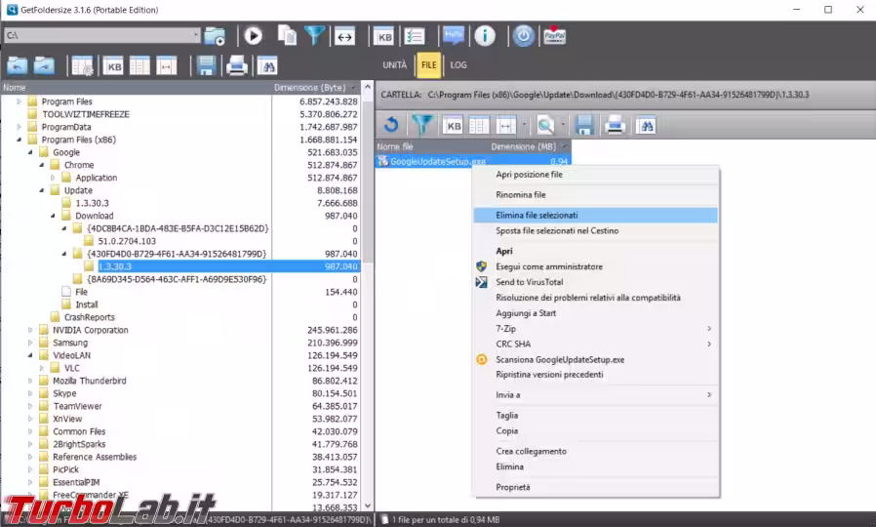876x527 pixels.
Task: Open the Hello speech bubble icon
Action: point(454,36)
